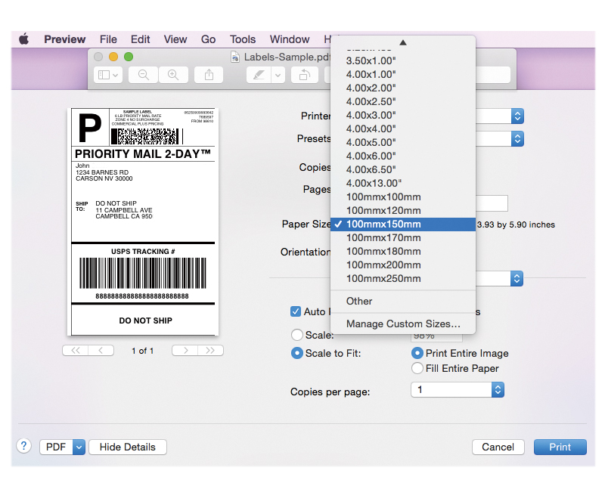This screenshot has height=486, width=605.
Task: Cancel the print dialog
Action: (x=498, y=447)
